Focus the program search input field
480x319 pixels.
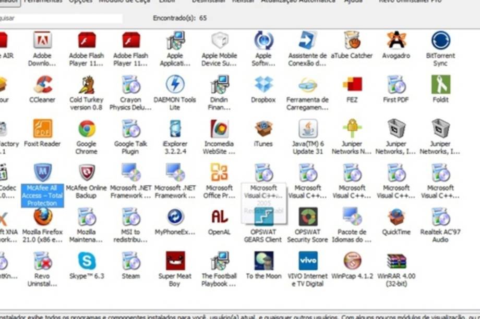pyautogui.click(x=61, y=18)
